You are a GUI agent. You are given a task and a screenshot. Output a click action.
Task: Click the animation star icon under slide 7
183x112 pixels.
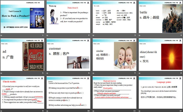tap(93, 73)
